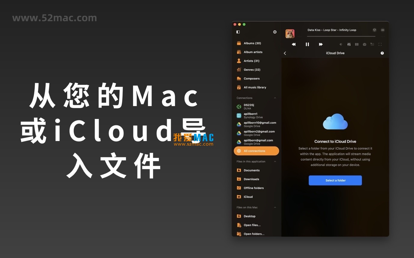414x258 pixels.
Task: Collapse the Files on this Mac section
Action: tap(275, 207)
